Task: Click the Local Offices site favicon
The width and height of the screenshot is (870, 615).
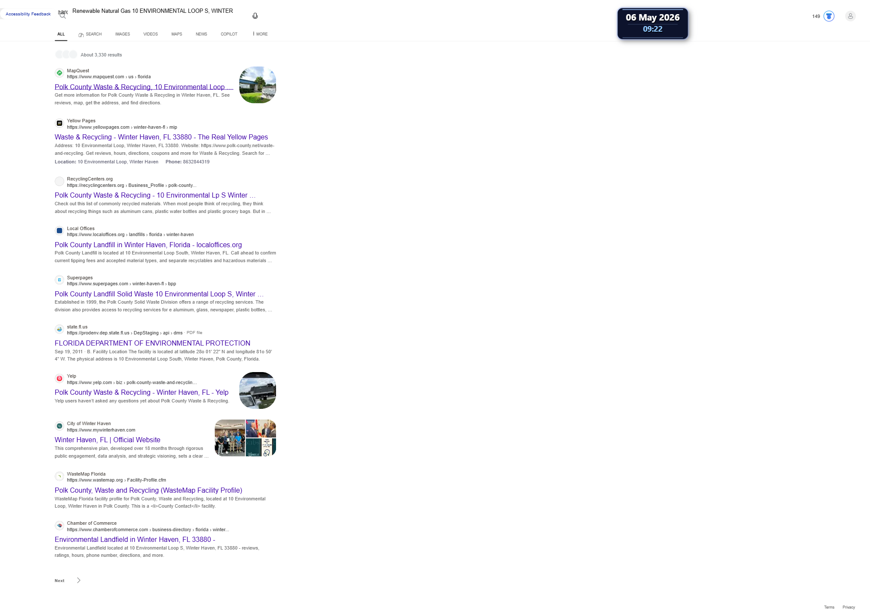Action: (59, 231)
